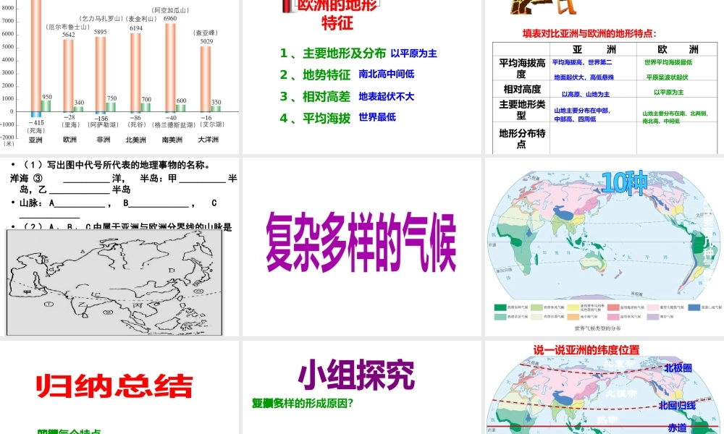724x434 pixels.
Task: Click the blank line after 山脉: A
Action: 80,205
